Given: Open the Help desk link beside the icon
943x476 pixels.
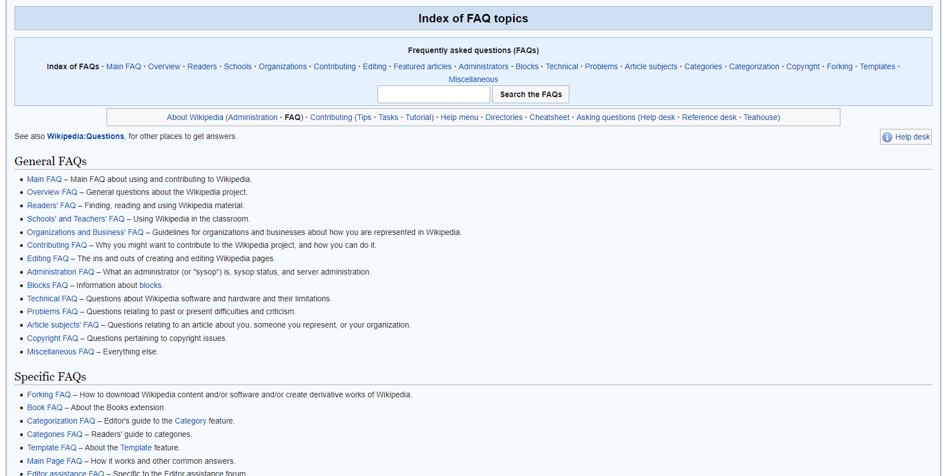Looking at the screenshot, I should [912, 137].
